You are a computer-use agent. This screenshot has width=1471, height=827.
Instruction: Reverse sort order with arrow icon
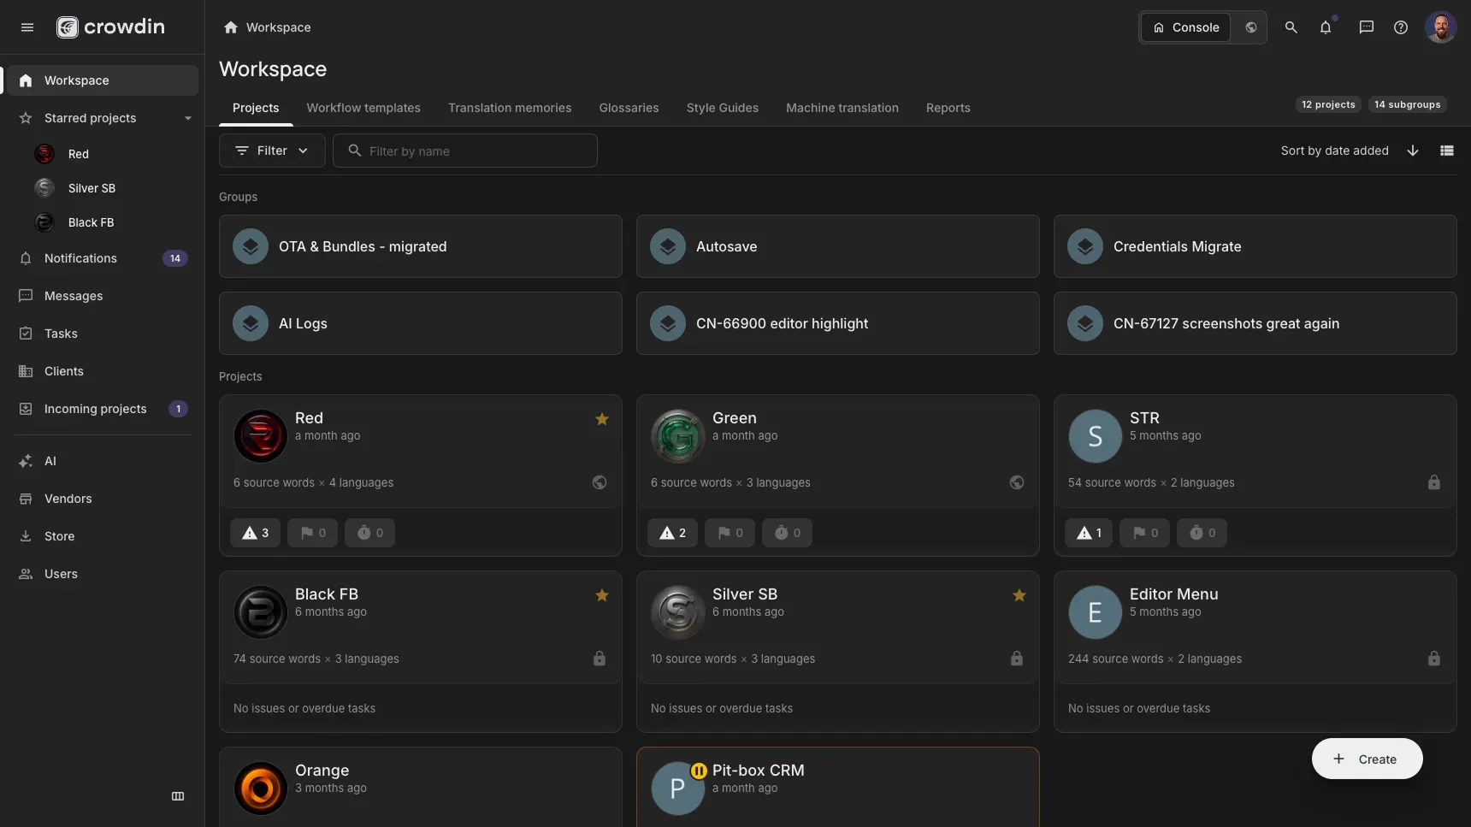point(1413,151)
